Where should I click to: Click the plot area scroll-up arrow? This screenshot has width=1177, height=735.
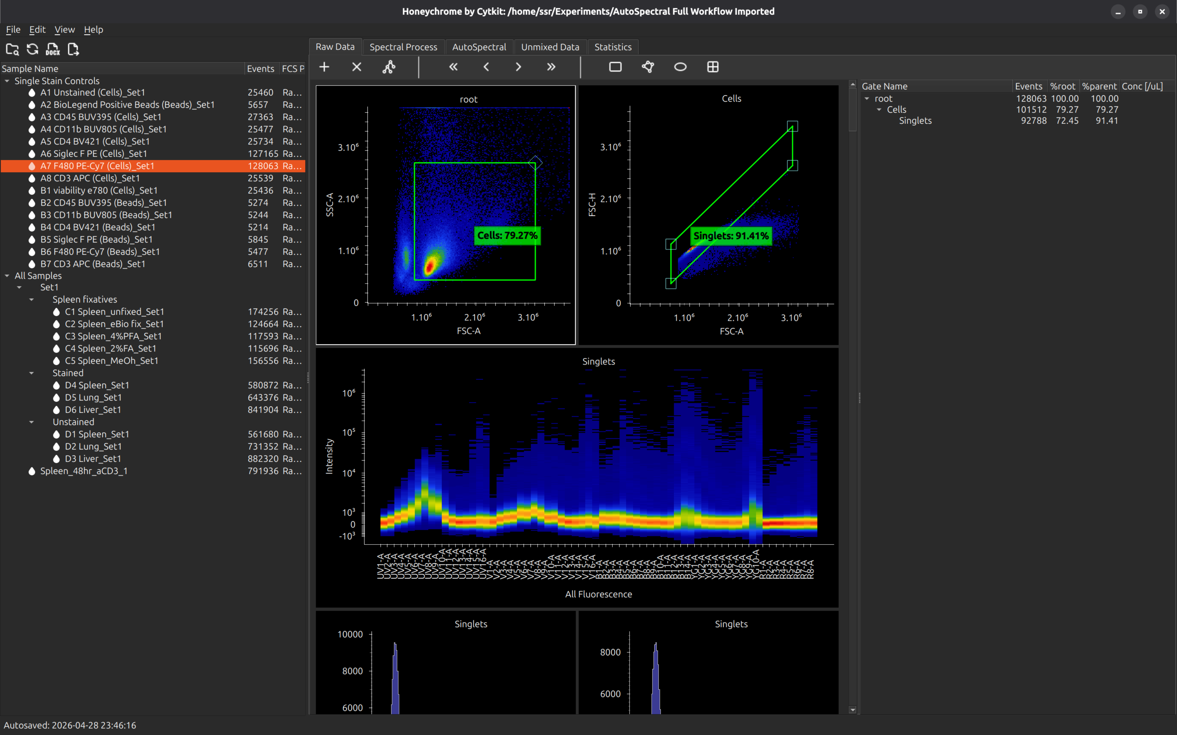pos(853,85)
